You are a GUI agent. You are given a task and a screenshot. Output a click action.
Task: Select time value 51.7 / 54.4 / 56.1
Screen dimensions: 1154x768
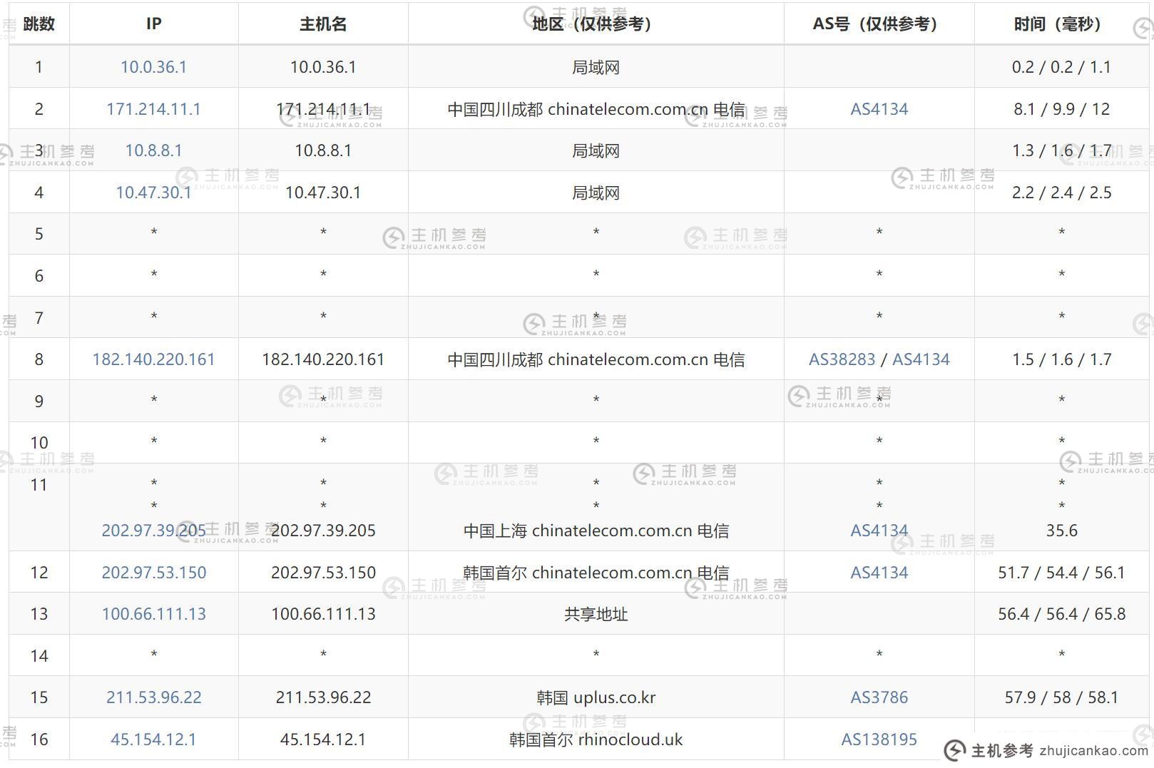(1061, 573)
